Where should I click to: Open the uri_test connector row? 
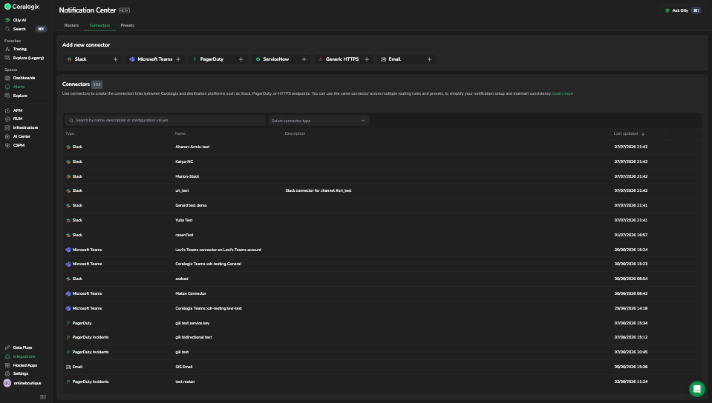click(382, 191)
